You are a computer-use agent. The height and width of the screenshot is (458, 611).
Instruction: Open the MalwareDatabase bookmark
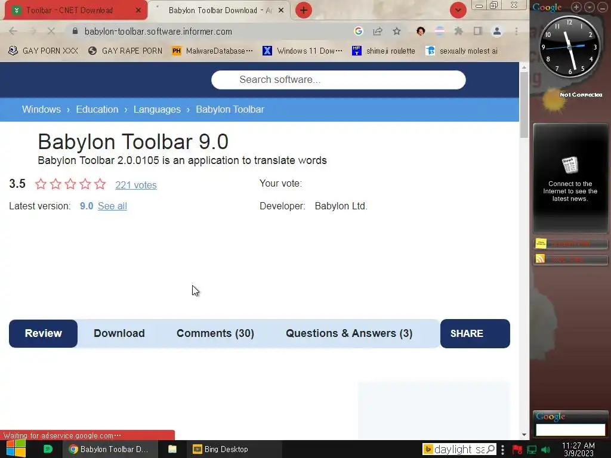point(212,51)
